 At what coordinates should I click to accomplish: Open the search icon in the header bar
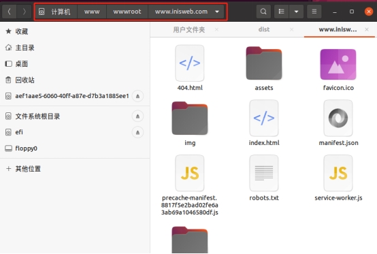click(x=263, y=12)
